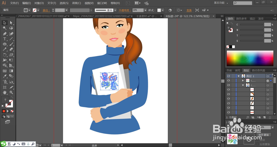
Task: Set fill to None in toolbox
Action: [12, 111]
